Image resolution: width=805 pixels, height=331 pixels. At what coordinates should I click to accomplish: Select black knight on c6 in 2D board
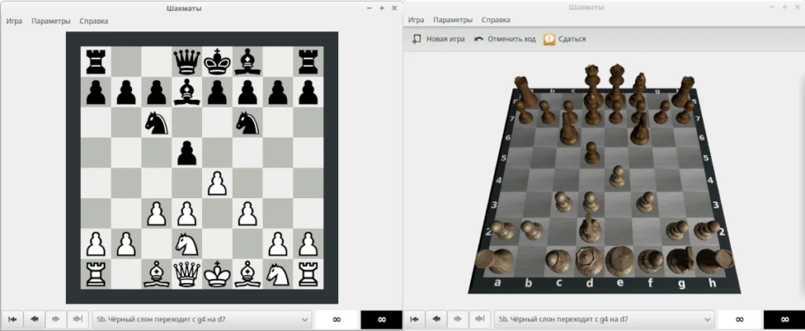(156, 123)
